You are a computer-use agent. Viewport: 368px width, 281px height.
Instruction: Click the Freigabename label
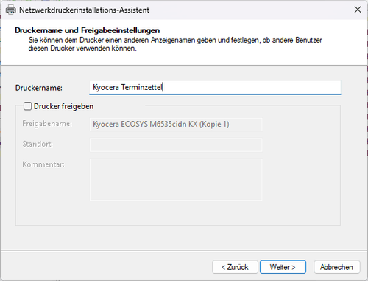[47, 123]
